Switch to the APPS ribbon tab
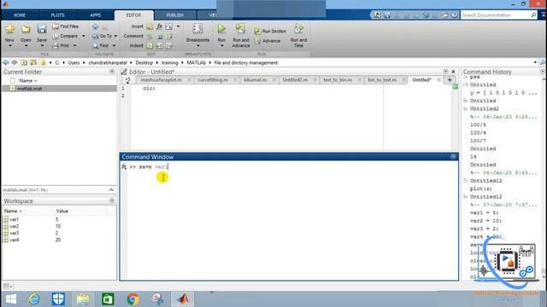Viewport: 547px width, 307px height. click(95, 15)
